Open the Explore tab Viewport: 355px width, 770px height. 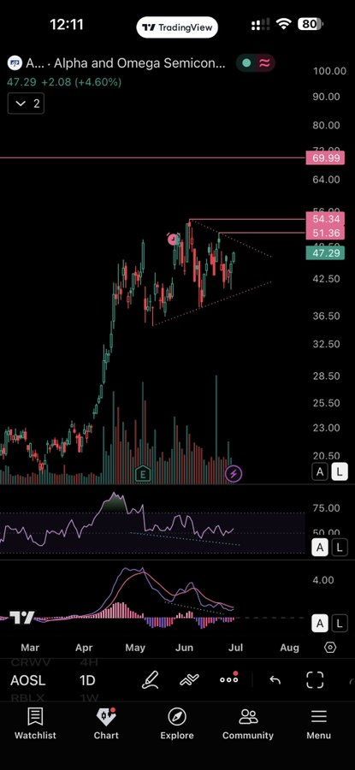pyautogui.click(x=177, y=724)
